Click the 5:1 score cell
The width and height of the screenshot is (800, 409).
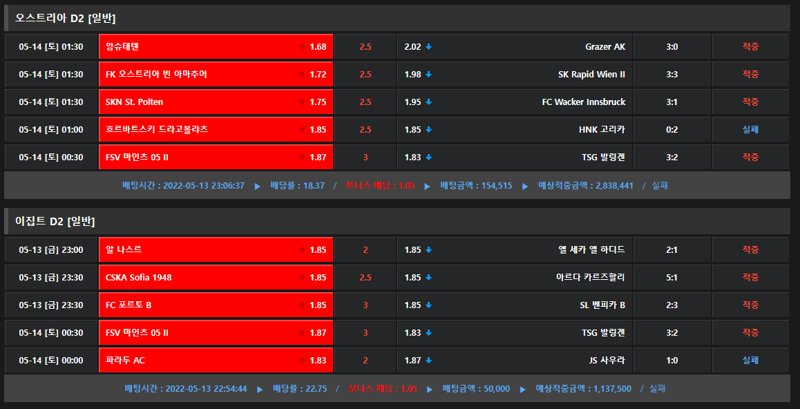(672, 277)
